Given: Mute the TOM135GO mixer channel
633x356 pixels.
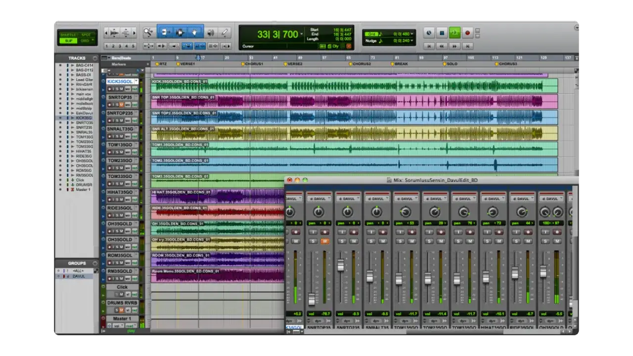Looking at the screenshot, I should pos(412,241).
